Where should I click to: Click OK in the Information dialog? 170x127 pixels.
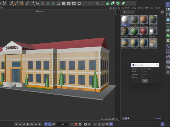point(145,81)
